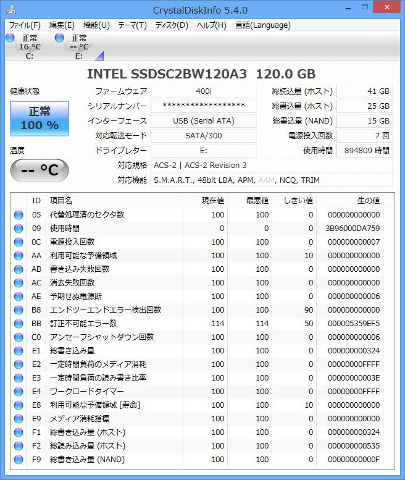Click status orb for F9 総書き込み量 (NAND)
This screenshot has width=405, height=480.
(x=19, y=460)
